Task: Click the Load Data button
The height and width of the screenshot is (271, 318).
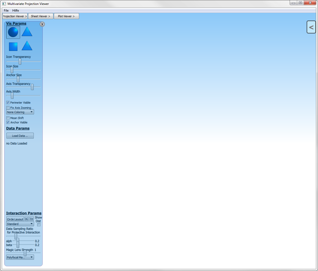Action: pos(20,136)
